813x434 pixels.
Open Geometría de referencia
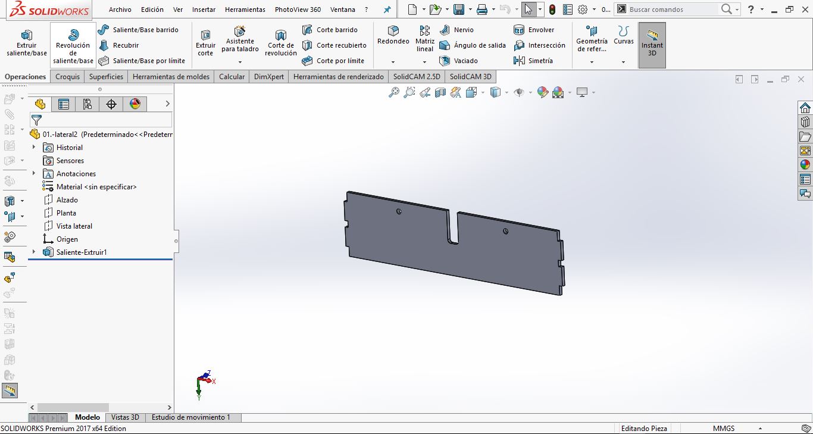592,39
